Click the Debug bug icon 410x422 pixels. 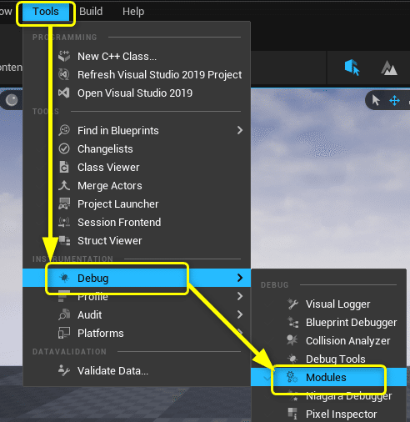click(x=64, y=278)
